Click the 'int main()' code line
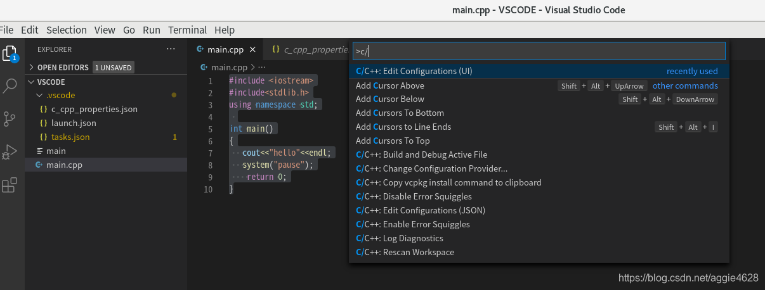765x290 pixels. pyautogui.click(x=251, y=129)
